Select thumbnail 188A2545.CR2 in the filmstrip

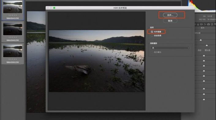[x=13, y=29]
